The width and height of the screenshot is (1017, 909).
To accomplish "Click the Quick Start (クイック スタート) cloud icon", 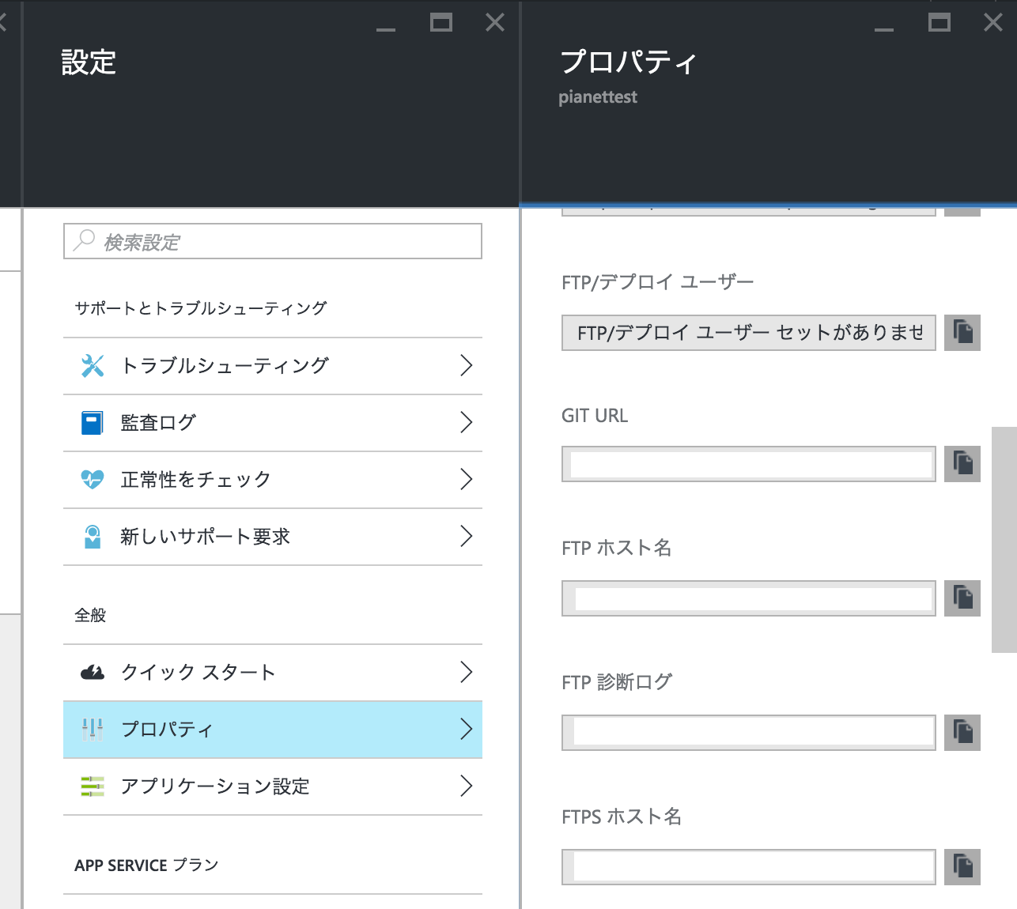I will coord(93,673).
